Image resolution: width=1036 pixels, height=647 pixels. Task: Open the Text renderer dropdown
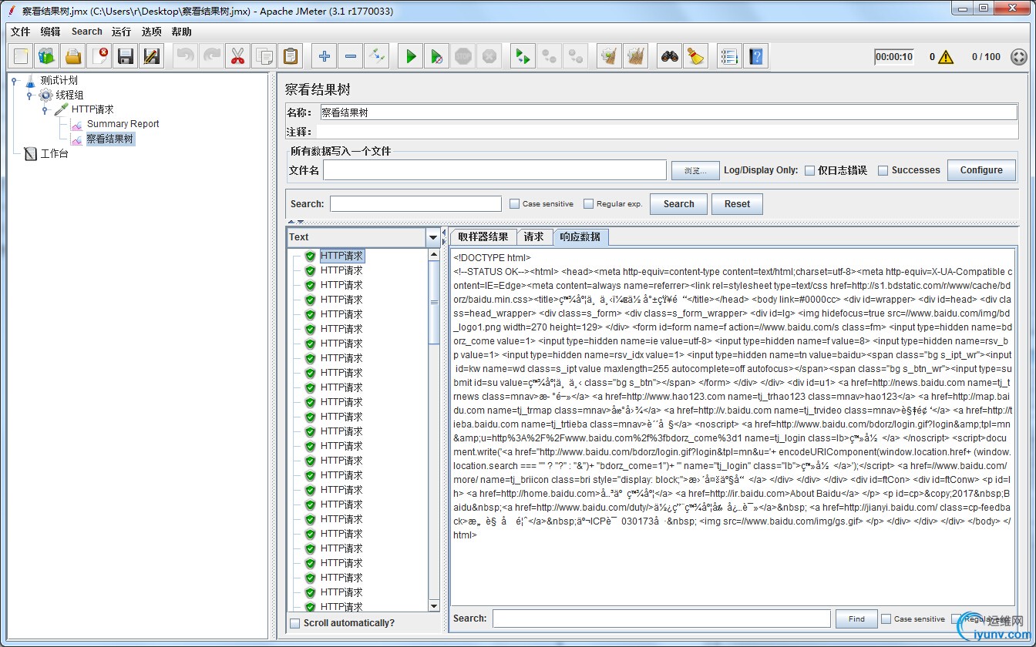[432, 237]
